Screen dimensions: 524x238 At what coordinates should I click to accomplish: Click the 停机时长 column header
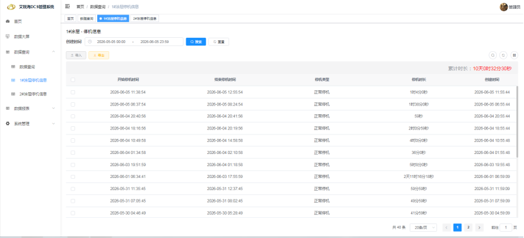click(419, 80)
